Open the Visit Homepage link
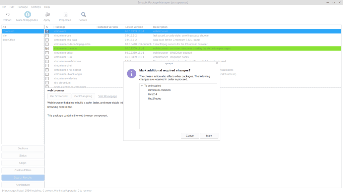Screen dimensions: 343x193 (x=108, y=96)
